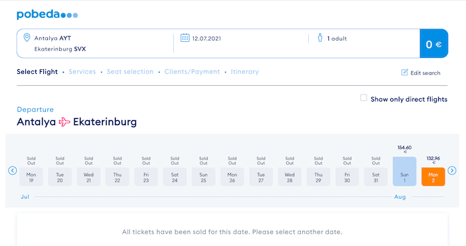Go to Seat selection step
This screenshot has height=246, width=466.
[130, 72]
